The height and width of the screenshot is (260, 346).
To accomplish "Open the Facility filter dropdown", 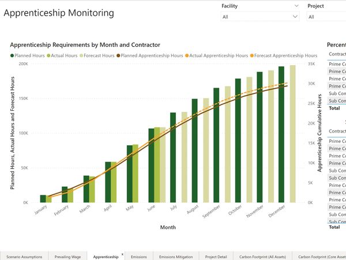I will (x=260, y=17).
